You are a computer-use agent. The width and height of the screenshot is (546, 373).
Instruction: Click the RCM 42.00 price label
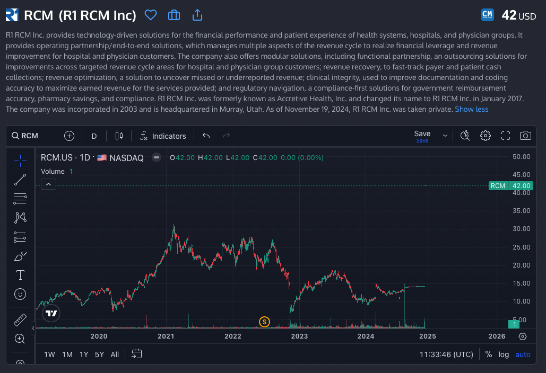pos(511,185)
